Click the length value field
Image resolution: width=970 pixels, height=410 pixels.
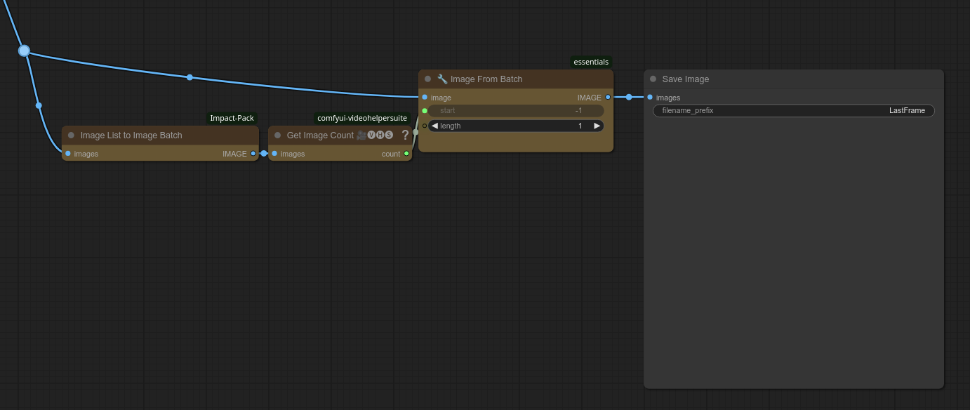click(x=516, y=126)
